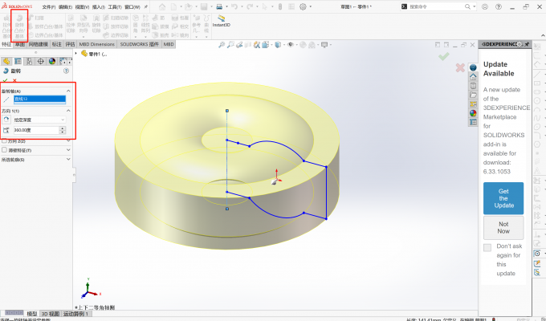Open the 3DEXPERIENCE globe icon in task pane
Viewport: 546px width, 321px height.
coord(473,67)
